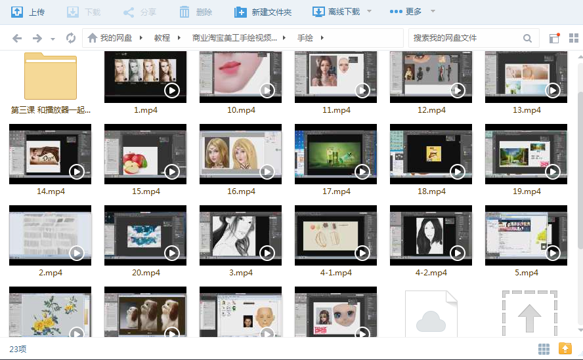The image size is (583, 360).
Task: Click the 20.mp4 file name
Action: 146,273
